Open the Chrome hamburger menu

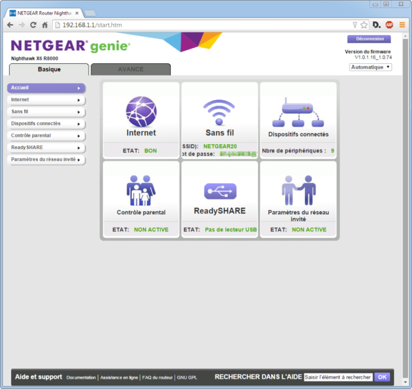click(402, 25)
